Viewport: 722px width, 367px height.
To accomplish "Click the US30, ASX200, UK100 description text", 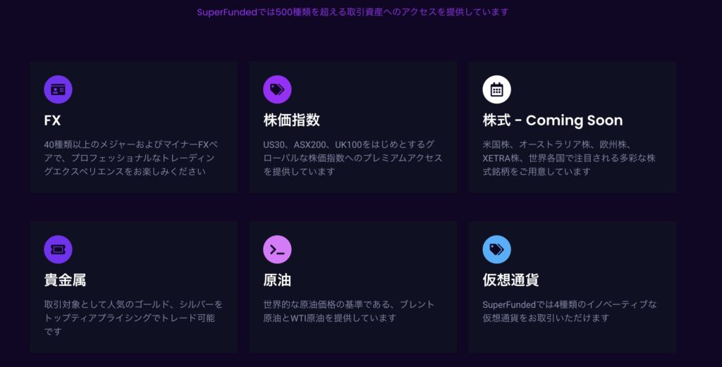I will tap(353, 158).
